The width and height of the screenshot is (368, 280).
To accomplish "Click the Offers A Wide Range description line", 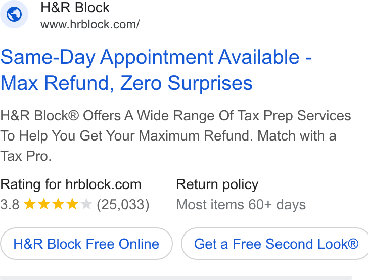I will (175, 116).
